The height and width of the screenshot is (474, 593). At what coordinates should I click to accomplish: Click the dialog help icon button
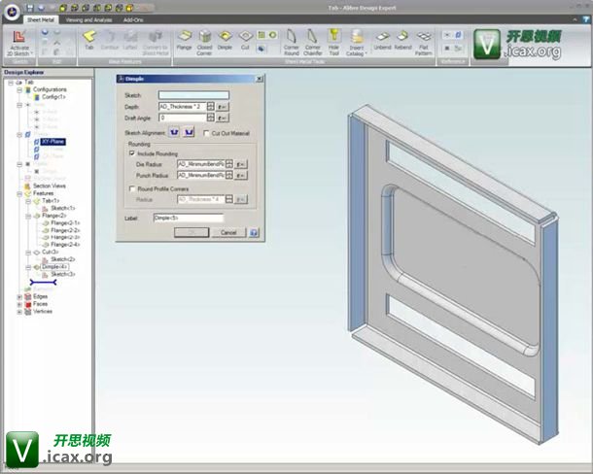coord(254,233)
